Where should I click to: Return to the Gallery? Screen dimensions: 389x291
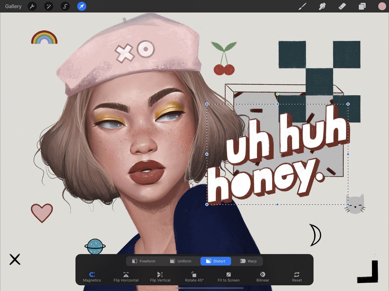[13, 6]
